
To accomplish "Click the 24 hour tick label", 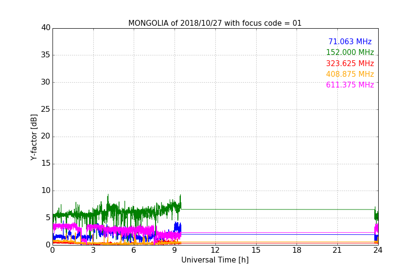I will 378,250.
